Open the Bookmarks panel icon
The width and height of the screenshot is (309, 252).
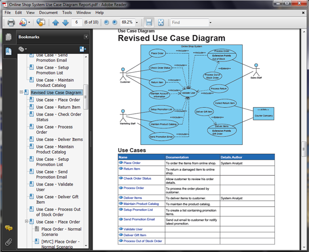click(8, 51)
